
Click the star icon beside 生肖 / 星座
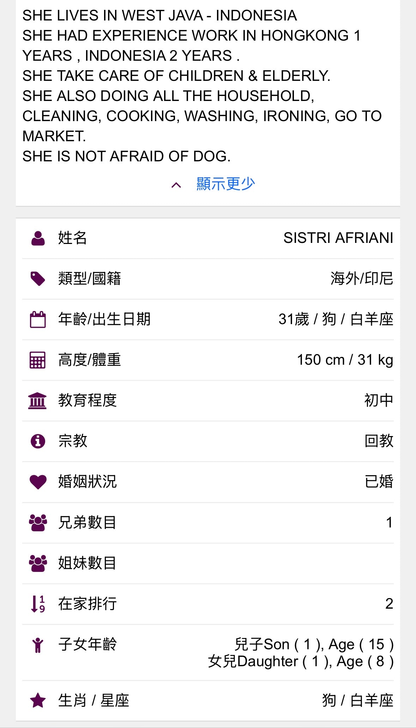[38, 700]
